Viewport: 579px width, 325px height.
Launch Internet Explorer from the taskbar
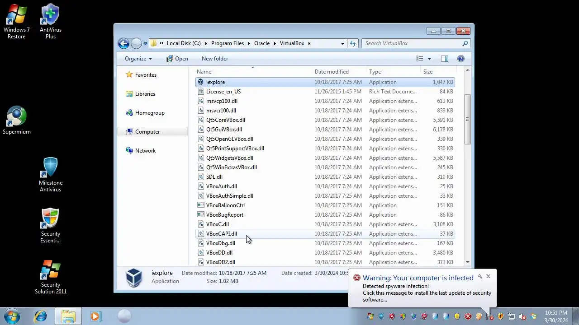pos(41,316)
